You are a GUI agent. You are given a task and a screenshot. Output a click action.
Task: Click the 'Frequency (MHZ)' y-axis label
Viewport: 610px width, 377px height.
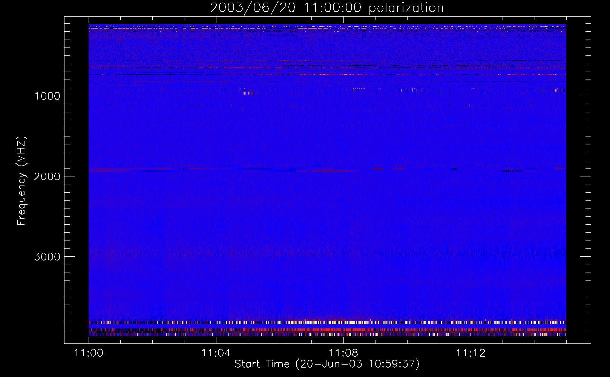point(21,181)
